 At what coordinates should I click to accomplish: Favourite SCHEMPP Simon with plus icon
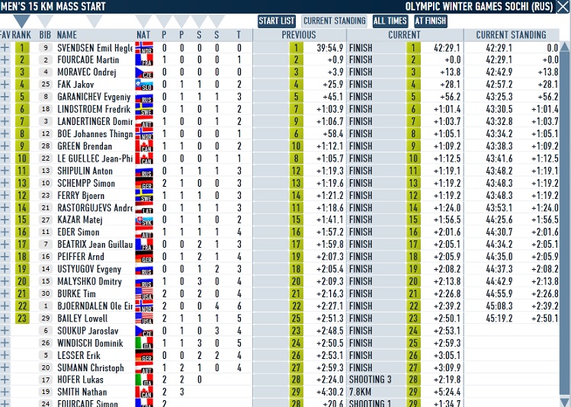point(5,183)
